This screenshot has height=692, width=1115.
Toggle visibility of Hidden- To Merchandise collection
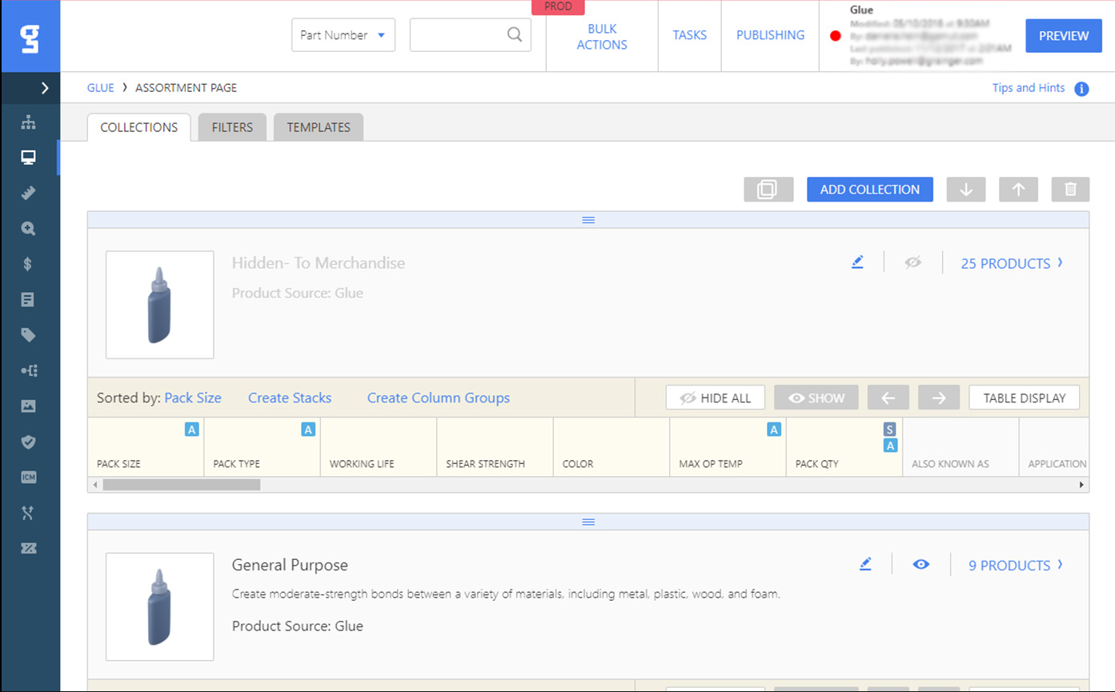click(x=913, y=262)
